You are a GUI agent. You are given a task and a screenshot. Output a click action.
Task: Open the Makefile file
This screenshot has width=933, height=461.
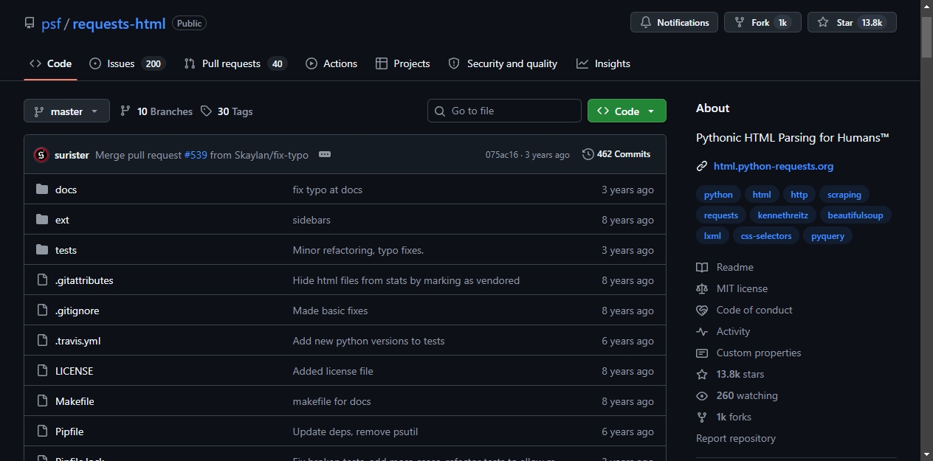pos(75,401)
